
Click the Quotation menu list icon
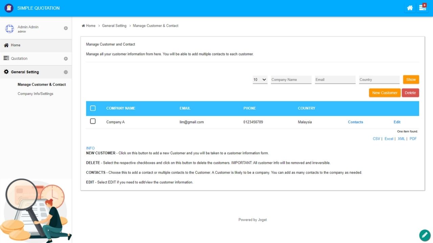(x=6, y=58)
